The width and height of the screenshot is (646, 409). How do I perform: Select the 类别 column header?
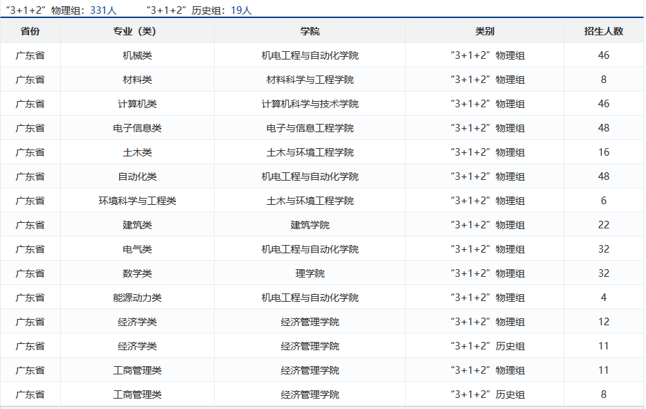tap(485, 31)
